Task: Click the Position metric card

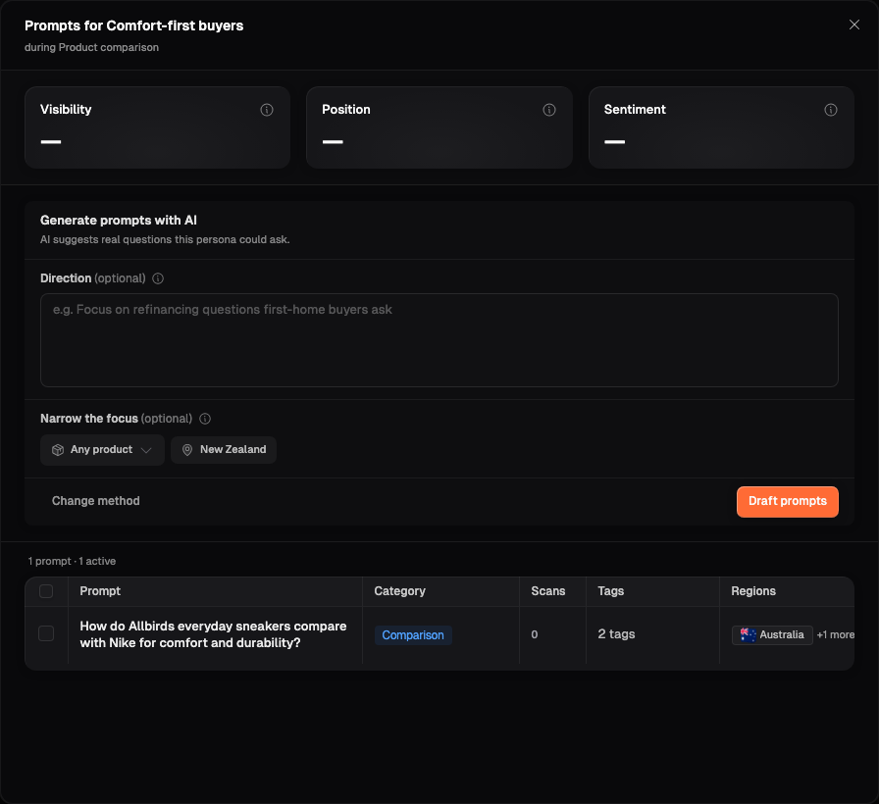Action: coord(439,127)
